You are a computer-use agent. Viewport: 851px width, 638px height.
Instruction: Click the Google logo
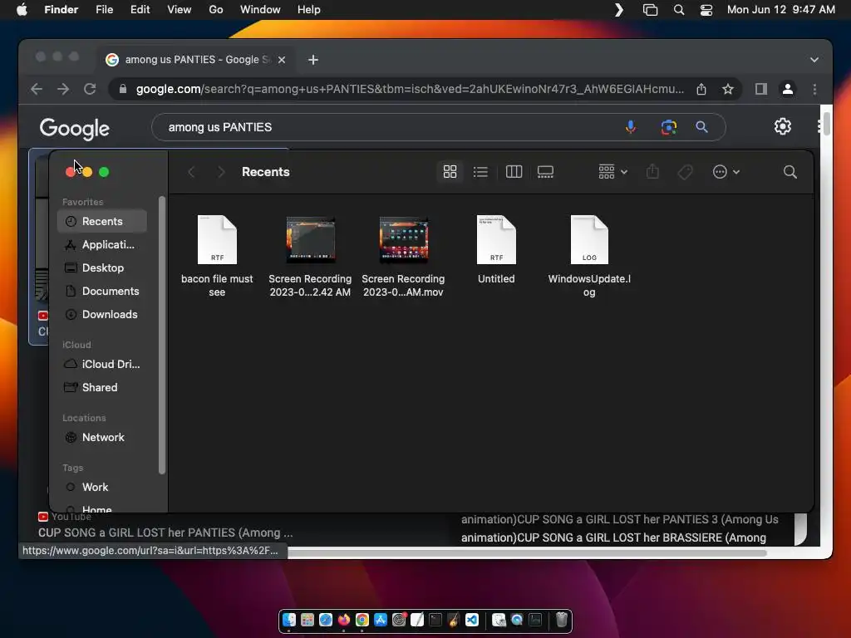tap(74, 129)
